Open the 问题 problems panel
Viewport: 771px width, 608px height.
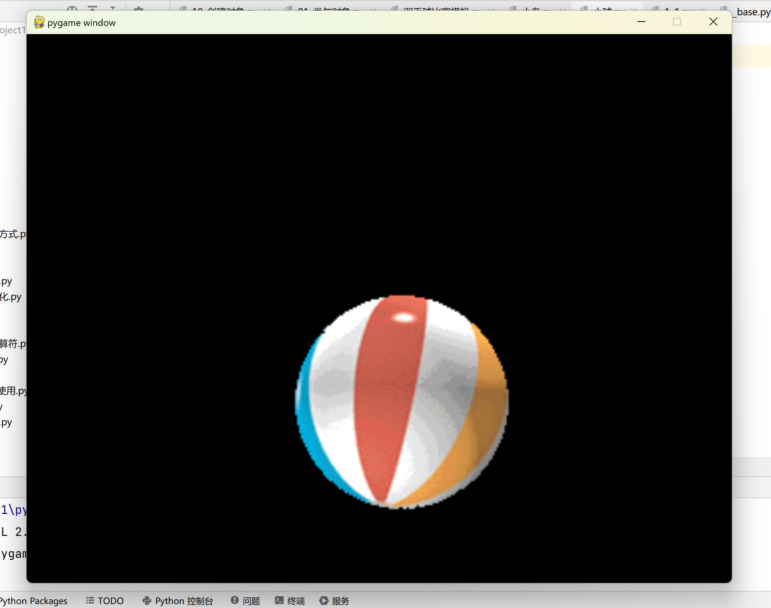246,601
